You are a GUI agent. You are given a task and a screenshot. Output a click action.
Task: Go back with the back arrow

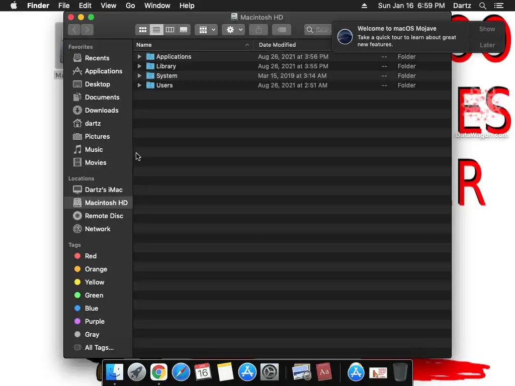[x=74, y=30]
